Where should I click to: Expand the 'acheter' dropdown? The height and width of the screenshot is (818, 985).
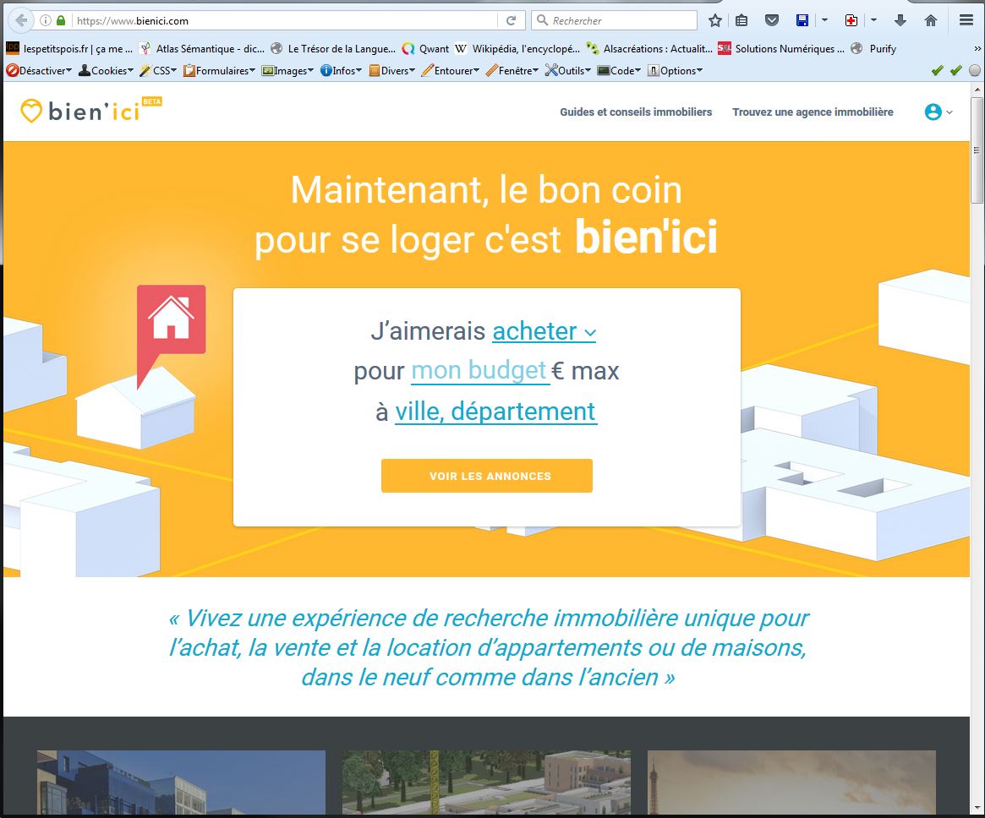[x=544, y=331]
